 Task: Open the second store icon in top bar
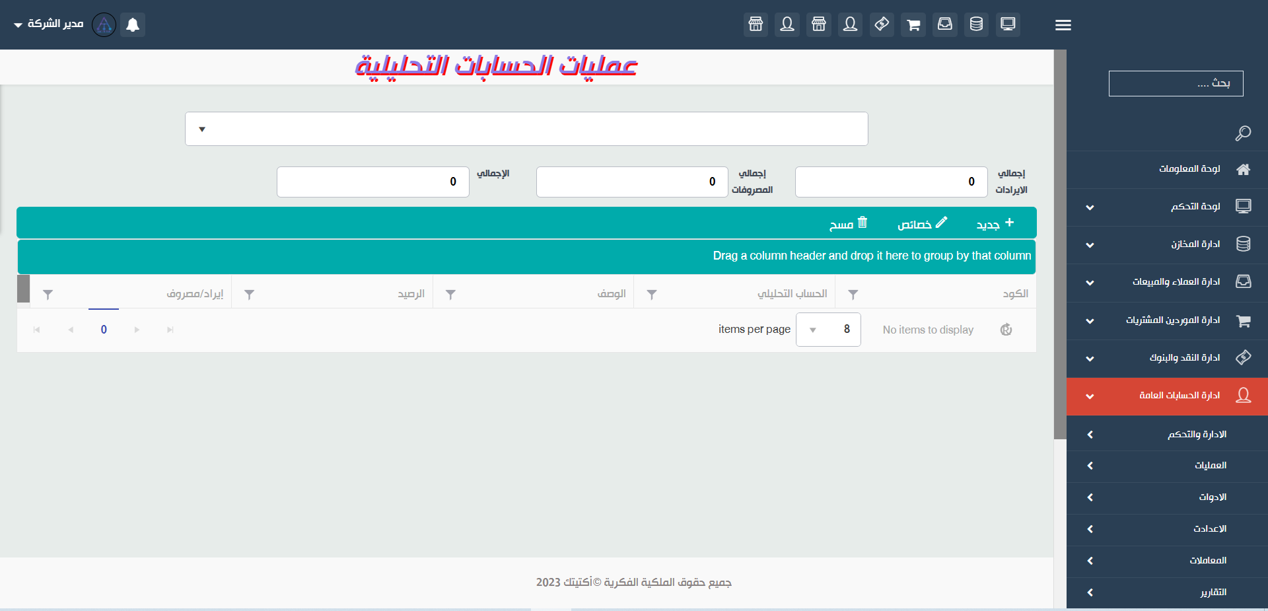[x=819, y=24]
